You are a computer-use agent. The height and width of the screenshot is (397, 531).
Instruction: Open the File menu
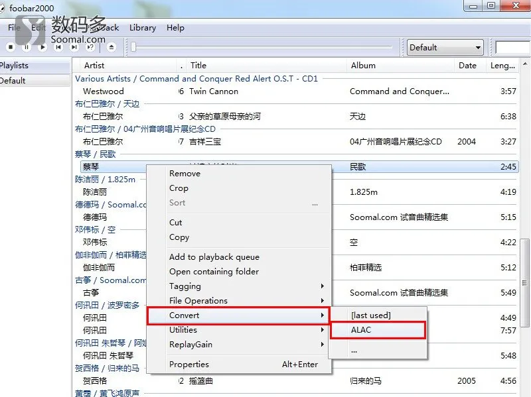[x=14, y=28]
